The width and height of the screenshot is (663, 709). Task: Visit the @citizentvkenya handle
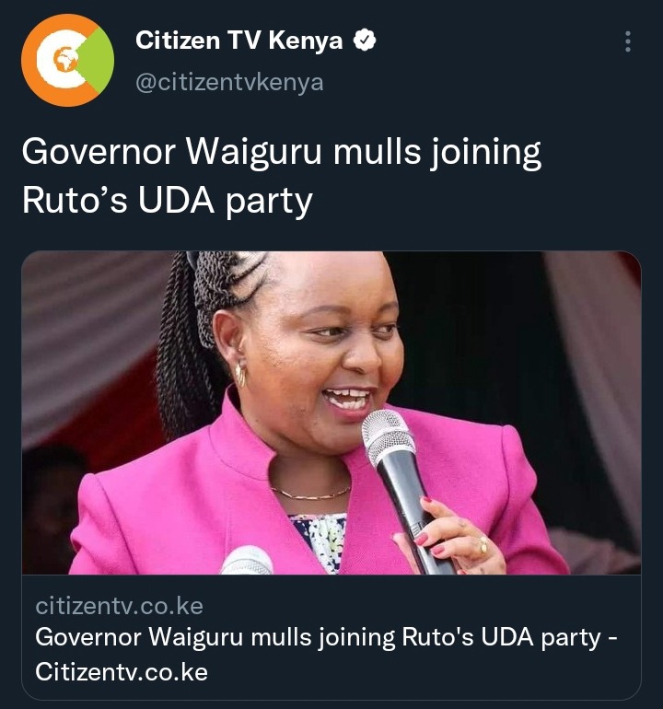[x=229, y=82]
